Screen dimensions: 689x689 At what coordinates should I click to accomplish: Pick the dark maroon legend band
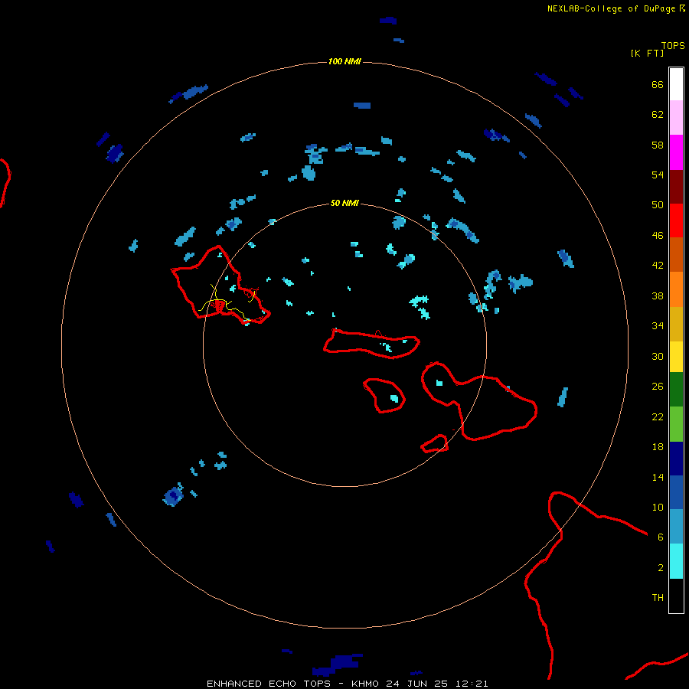click(x=676, y=186)
